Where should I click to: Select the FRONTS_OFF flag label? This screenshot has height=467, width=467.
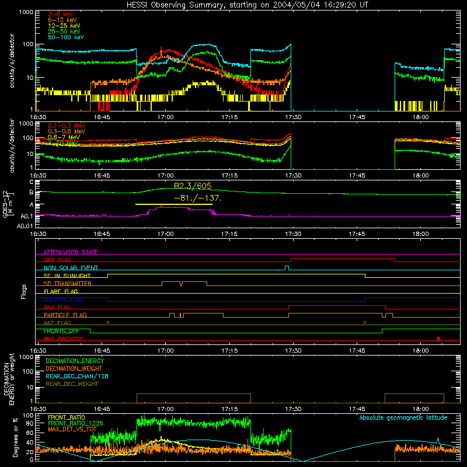(61, 331)
